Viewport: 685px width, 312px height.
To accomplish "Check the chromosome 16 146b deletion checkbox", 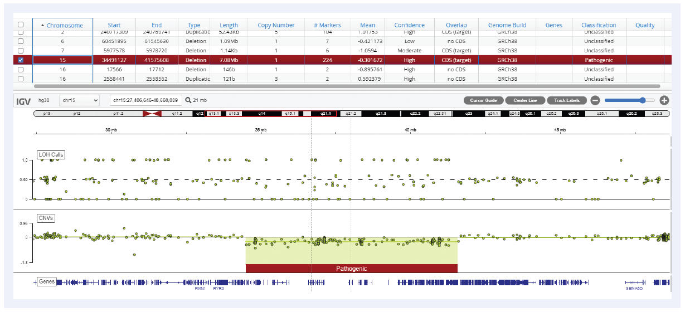I will [21, 69].
